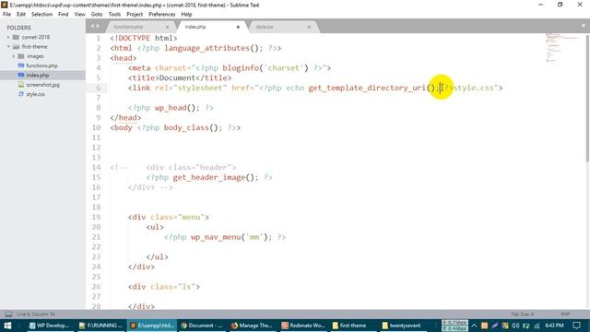590x332 pixels.
Task: Click line number 19 in gutter
Action: [x=96, y=218]
